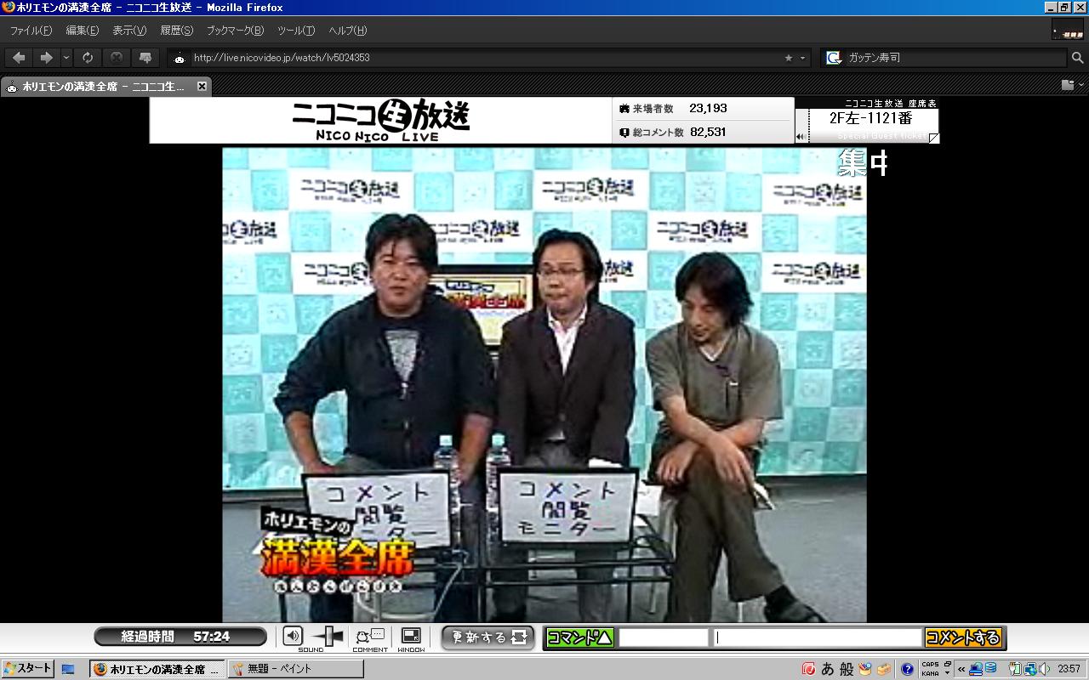
Task: Click the 来場者数 visitor count text
Action: pos(673,109)
